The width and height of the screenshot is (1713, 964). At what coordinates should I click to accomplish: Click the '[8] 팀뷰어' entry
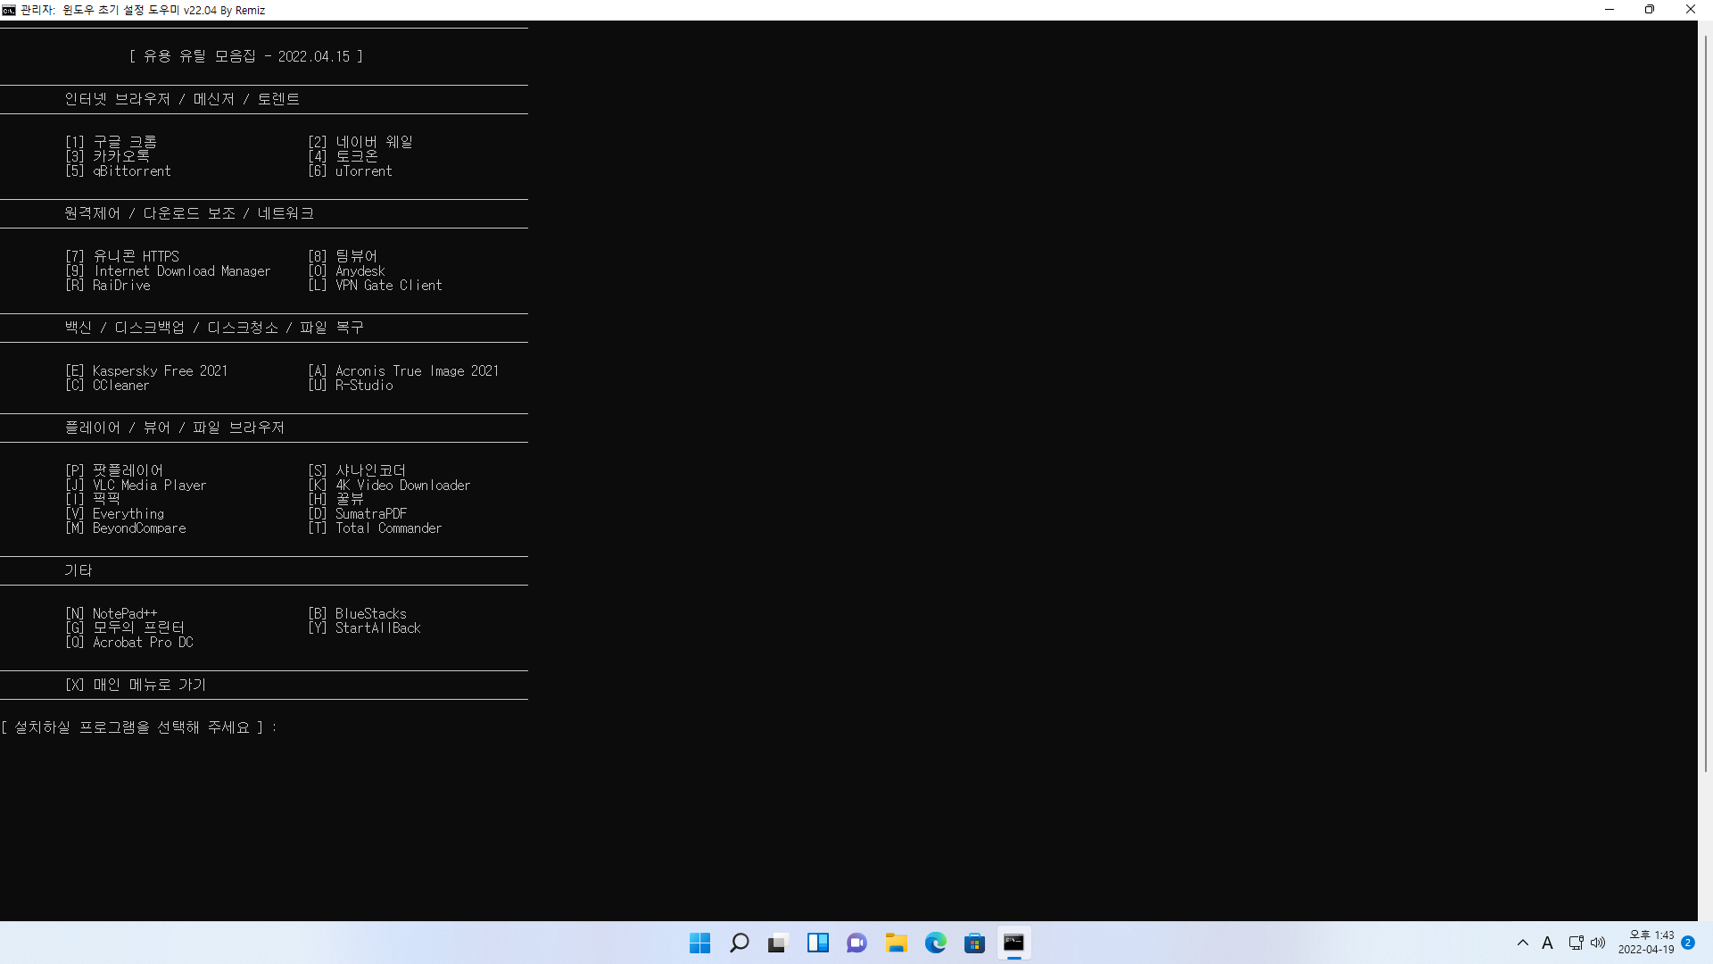point(343,256)
